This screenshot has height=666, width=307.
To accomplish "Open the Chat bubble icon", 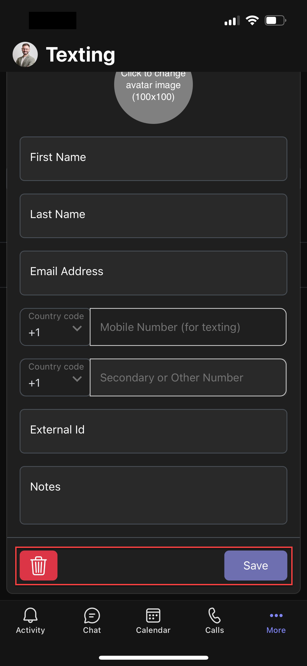I will click(92, 615).
